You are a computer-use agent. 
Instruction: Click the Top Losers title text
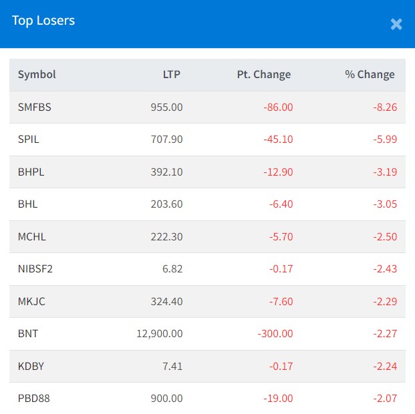click(x=43, y=21)
